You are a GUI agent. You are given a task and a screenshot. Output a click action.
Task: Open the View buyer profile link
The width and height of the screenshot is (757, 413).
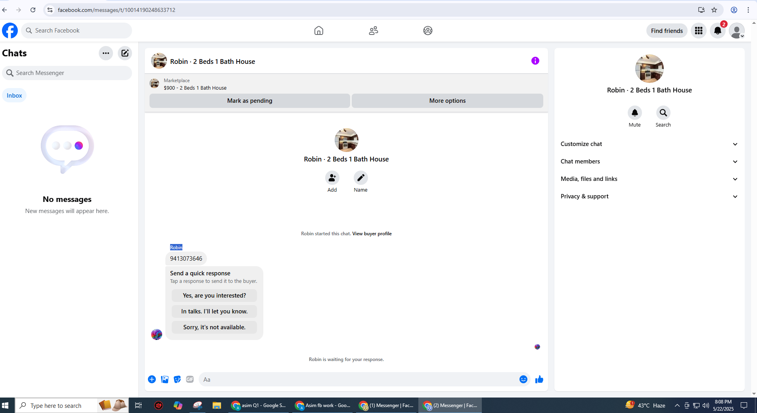pos(372,234)
